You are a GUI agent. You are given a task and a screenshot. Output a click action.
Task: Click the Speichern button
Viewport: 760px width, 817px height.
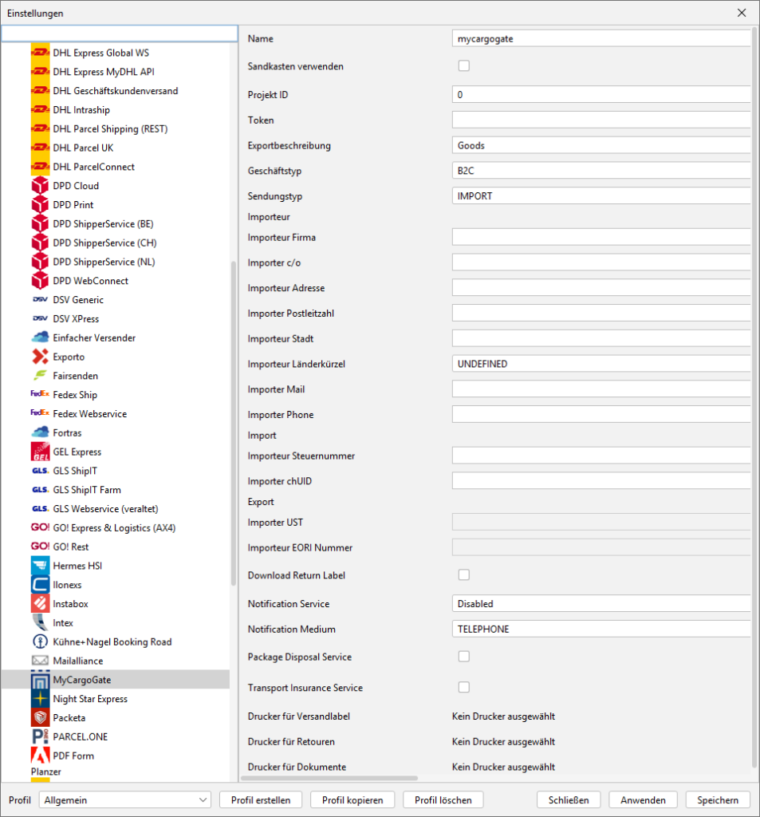pyautogui.click(x=718, y=800)
